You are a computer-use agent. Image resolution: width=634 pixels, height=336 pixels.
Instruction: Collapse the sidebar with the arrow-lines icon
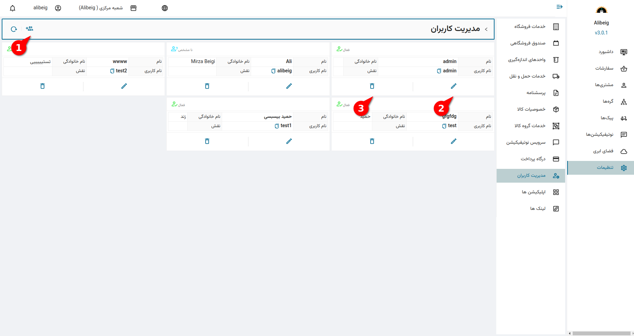(559, 7)
